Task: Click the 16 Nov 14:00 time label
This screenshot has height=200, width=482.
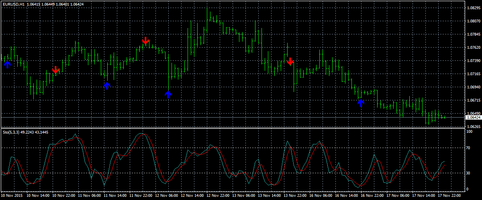Action: click(x=347, y=196)
